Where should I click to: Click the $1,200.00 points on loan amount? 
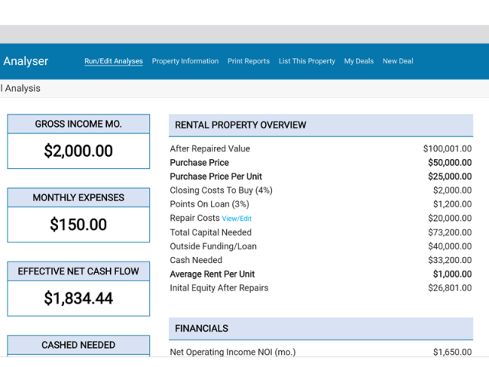click(x=452, y=204)
